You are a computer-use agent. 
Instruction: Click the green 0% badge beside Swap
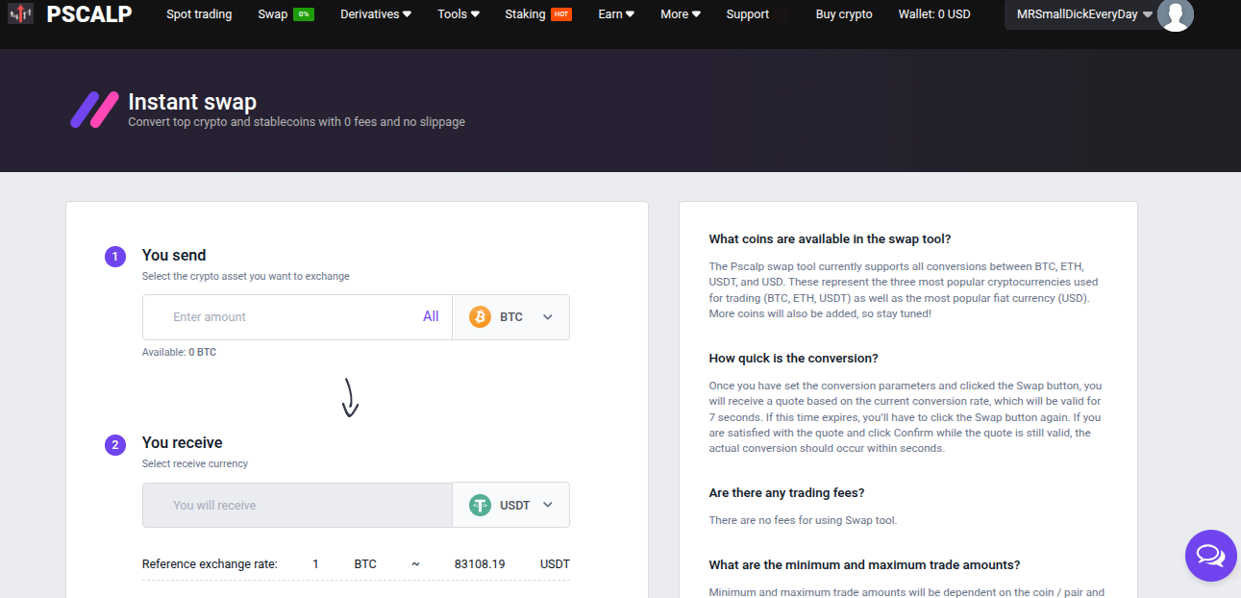pos(304,14)
